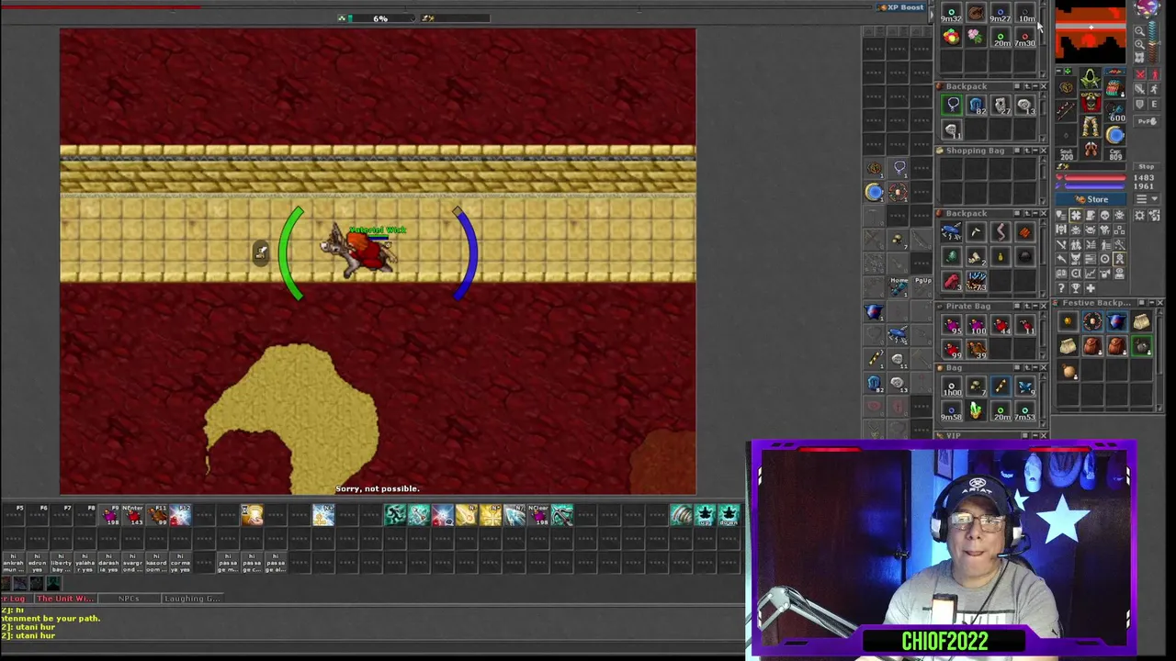Switch to The Unit Wi... chat tab
Screen dimensions: 1176x661
66,599
